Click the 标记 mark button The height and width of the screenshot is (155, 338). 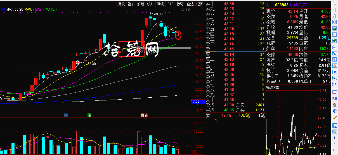pos(180,4)
